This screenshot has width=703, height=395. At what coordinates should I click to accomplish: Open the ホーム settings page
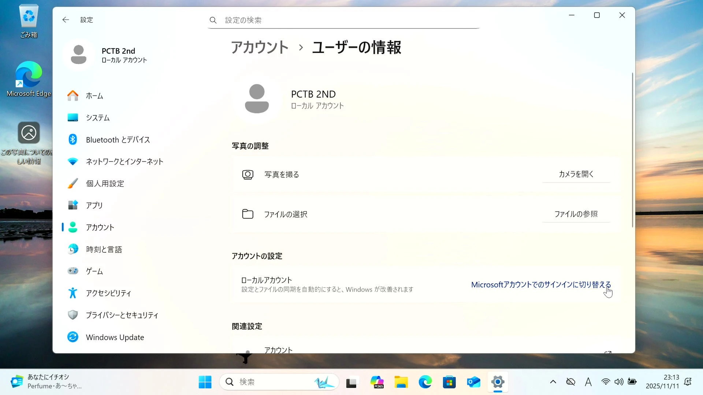pyautogui.click(x=94, y=96)
